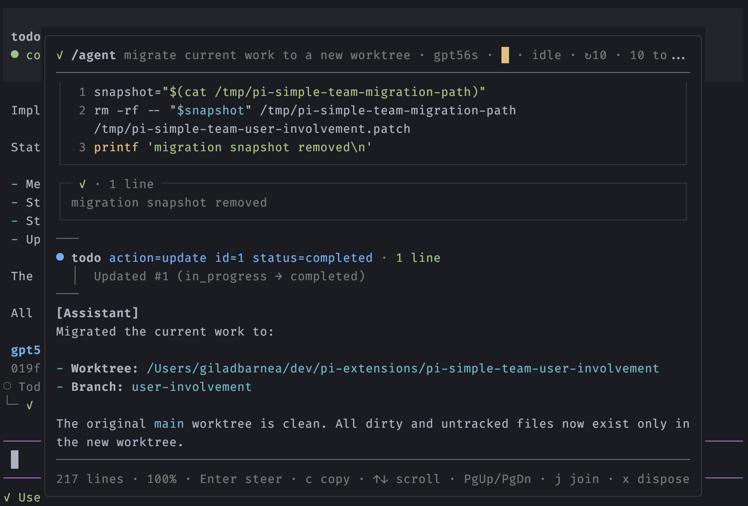Click the idle status in header
Viewport: 748px width, 506px height.
(547, 55)
